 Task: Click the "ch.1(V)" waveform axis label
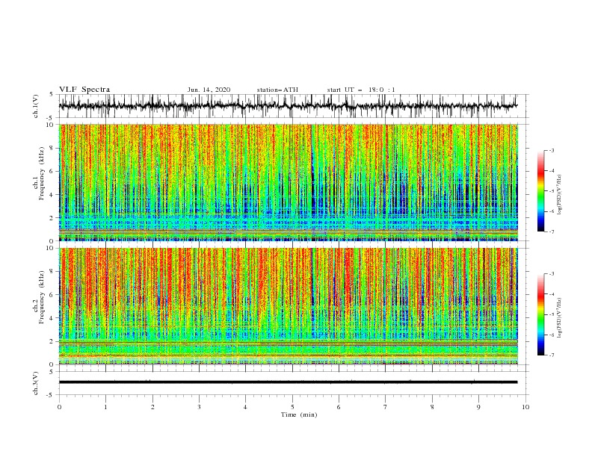click(36, 106)
